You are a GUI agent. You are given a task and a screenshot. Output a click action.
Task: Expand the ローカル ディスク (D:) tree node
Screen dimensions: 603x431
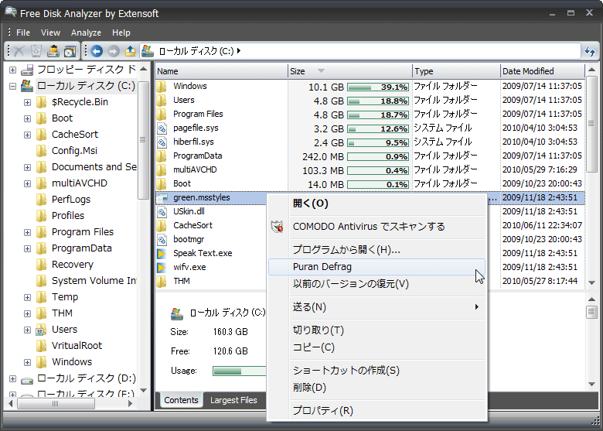coord(12,378)
